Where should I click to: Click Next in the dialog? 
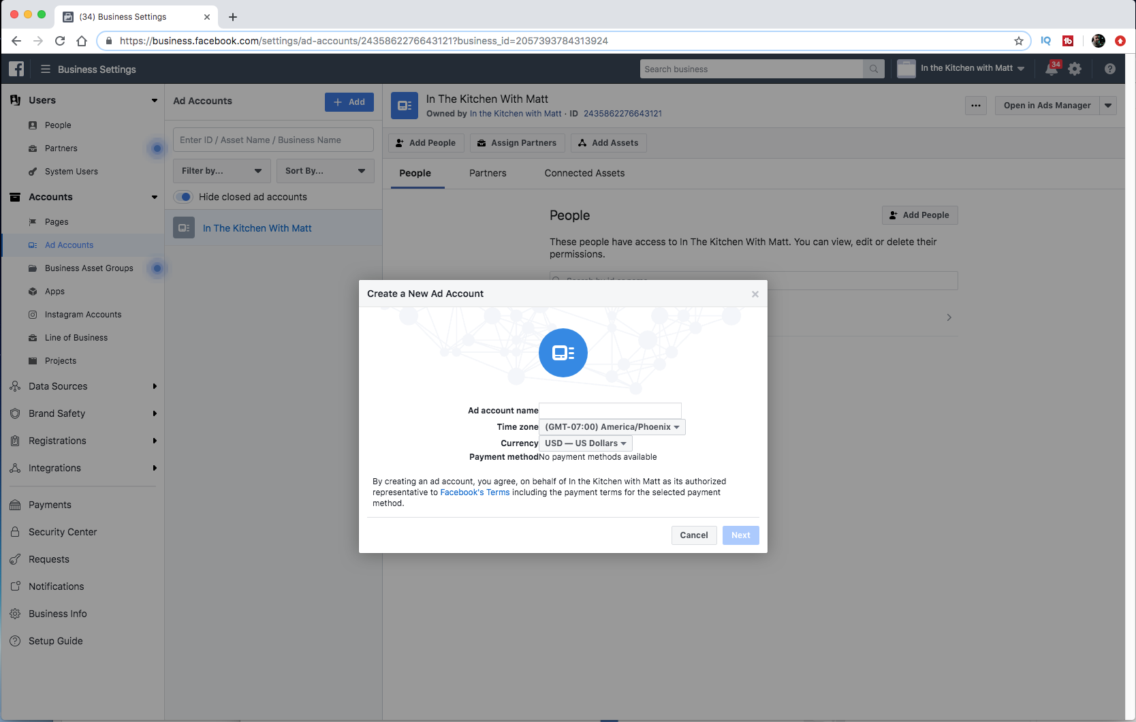coord(741,535)
